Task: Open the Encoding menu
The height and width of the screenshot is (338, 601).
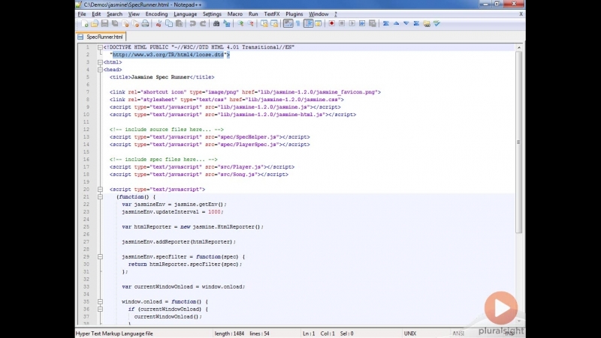Action: [x=156, y=14]
